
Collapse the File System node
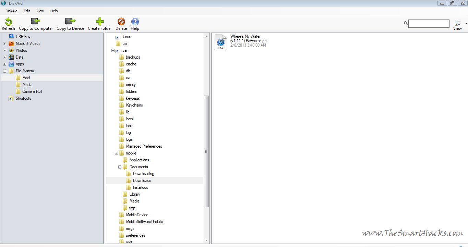[4, 71]
